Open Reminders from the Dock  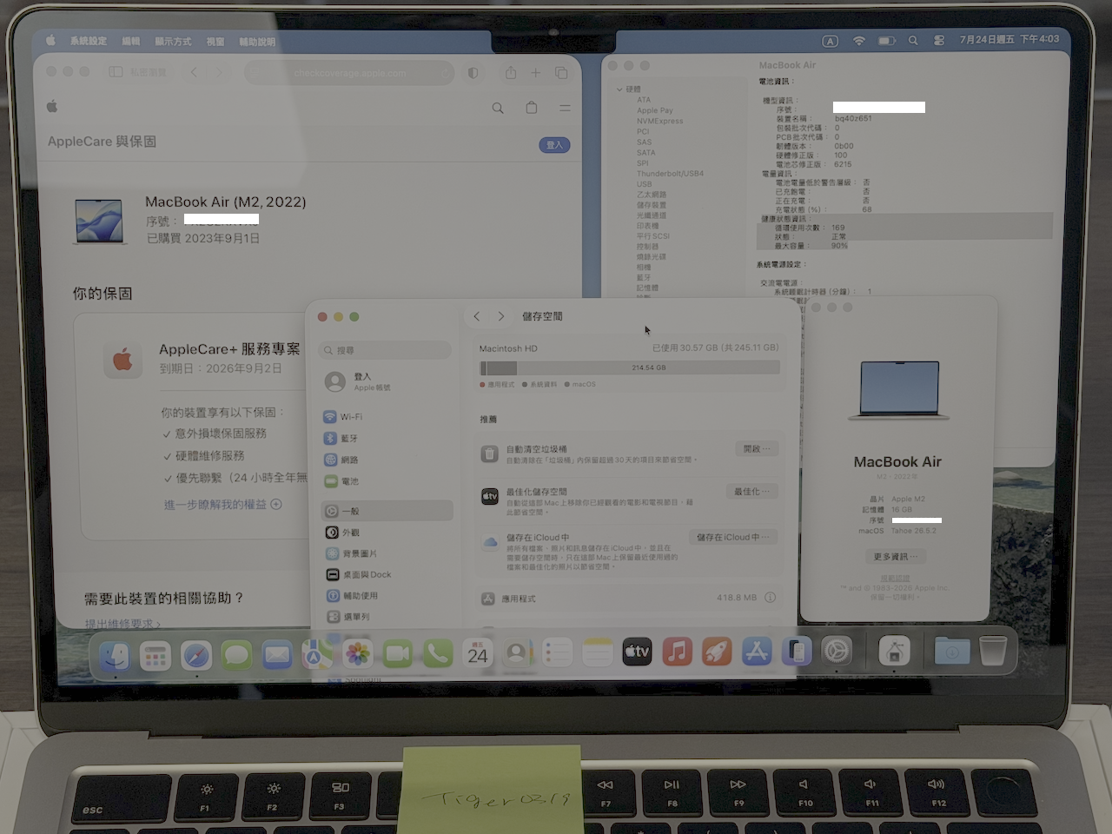tap(557, 653)
